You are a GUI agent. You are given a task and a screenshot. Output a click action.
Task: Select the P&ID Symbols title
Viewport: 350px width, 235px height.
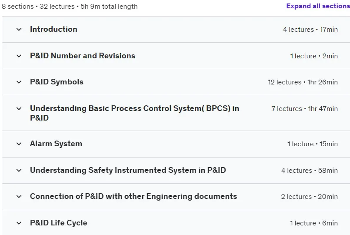pyautogui.click(x=57, y=82)
